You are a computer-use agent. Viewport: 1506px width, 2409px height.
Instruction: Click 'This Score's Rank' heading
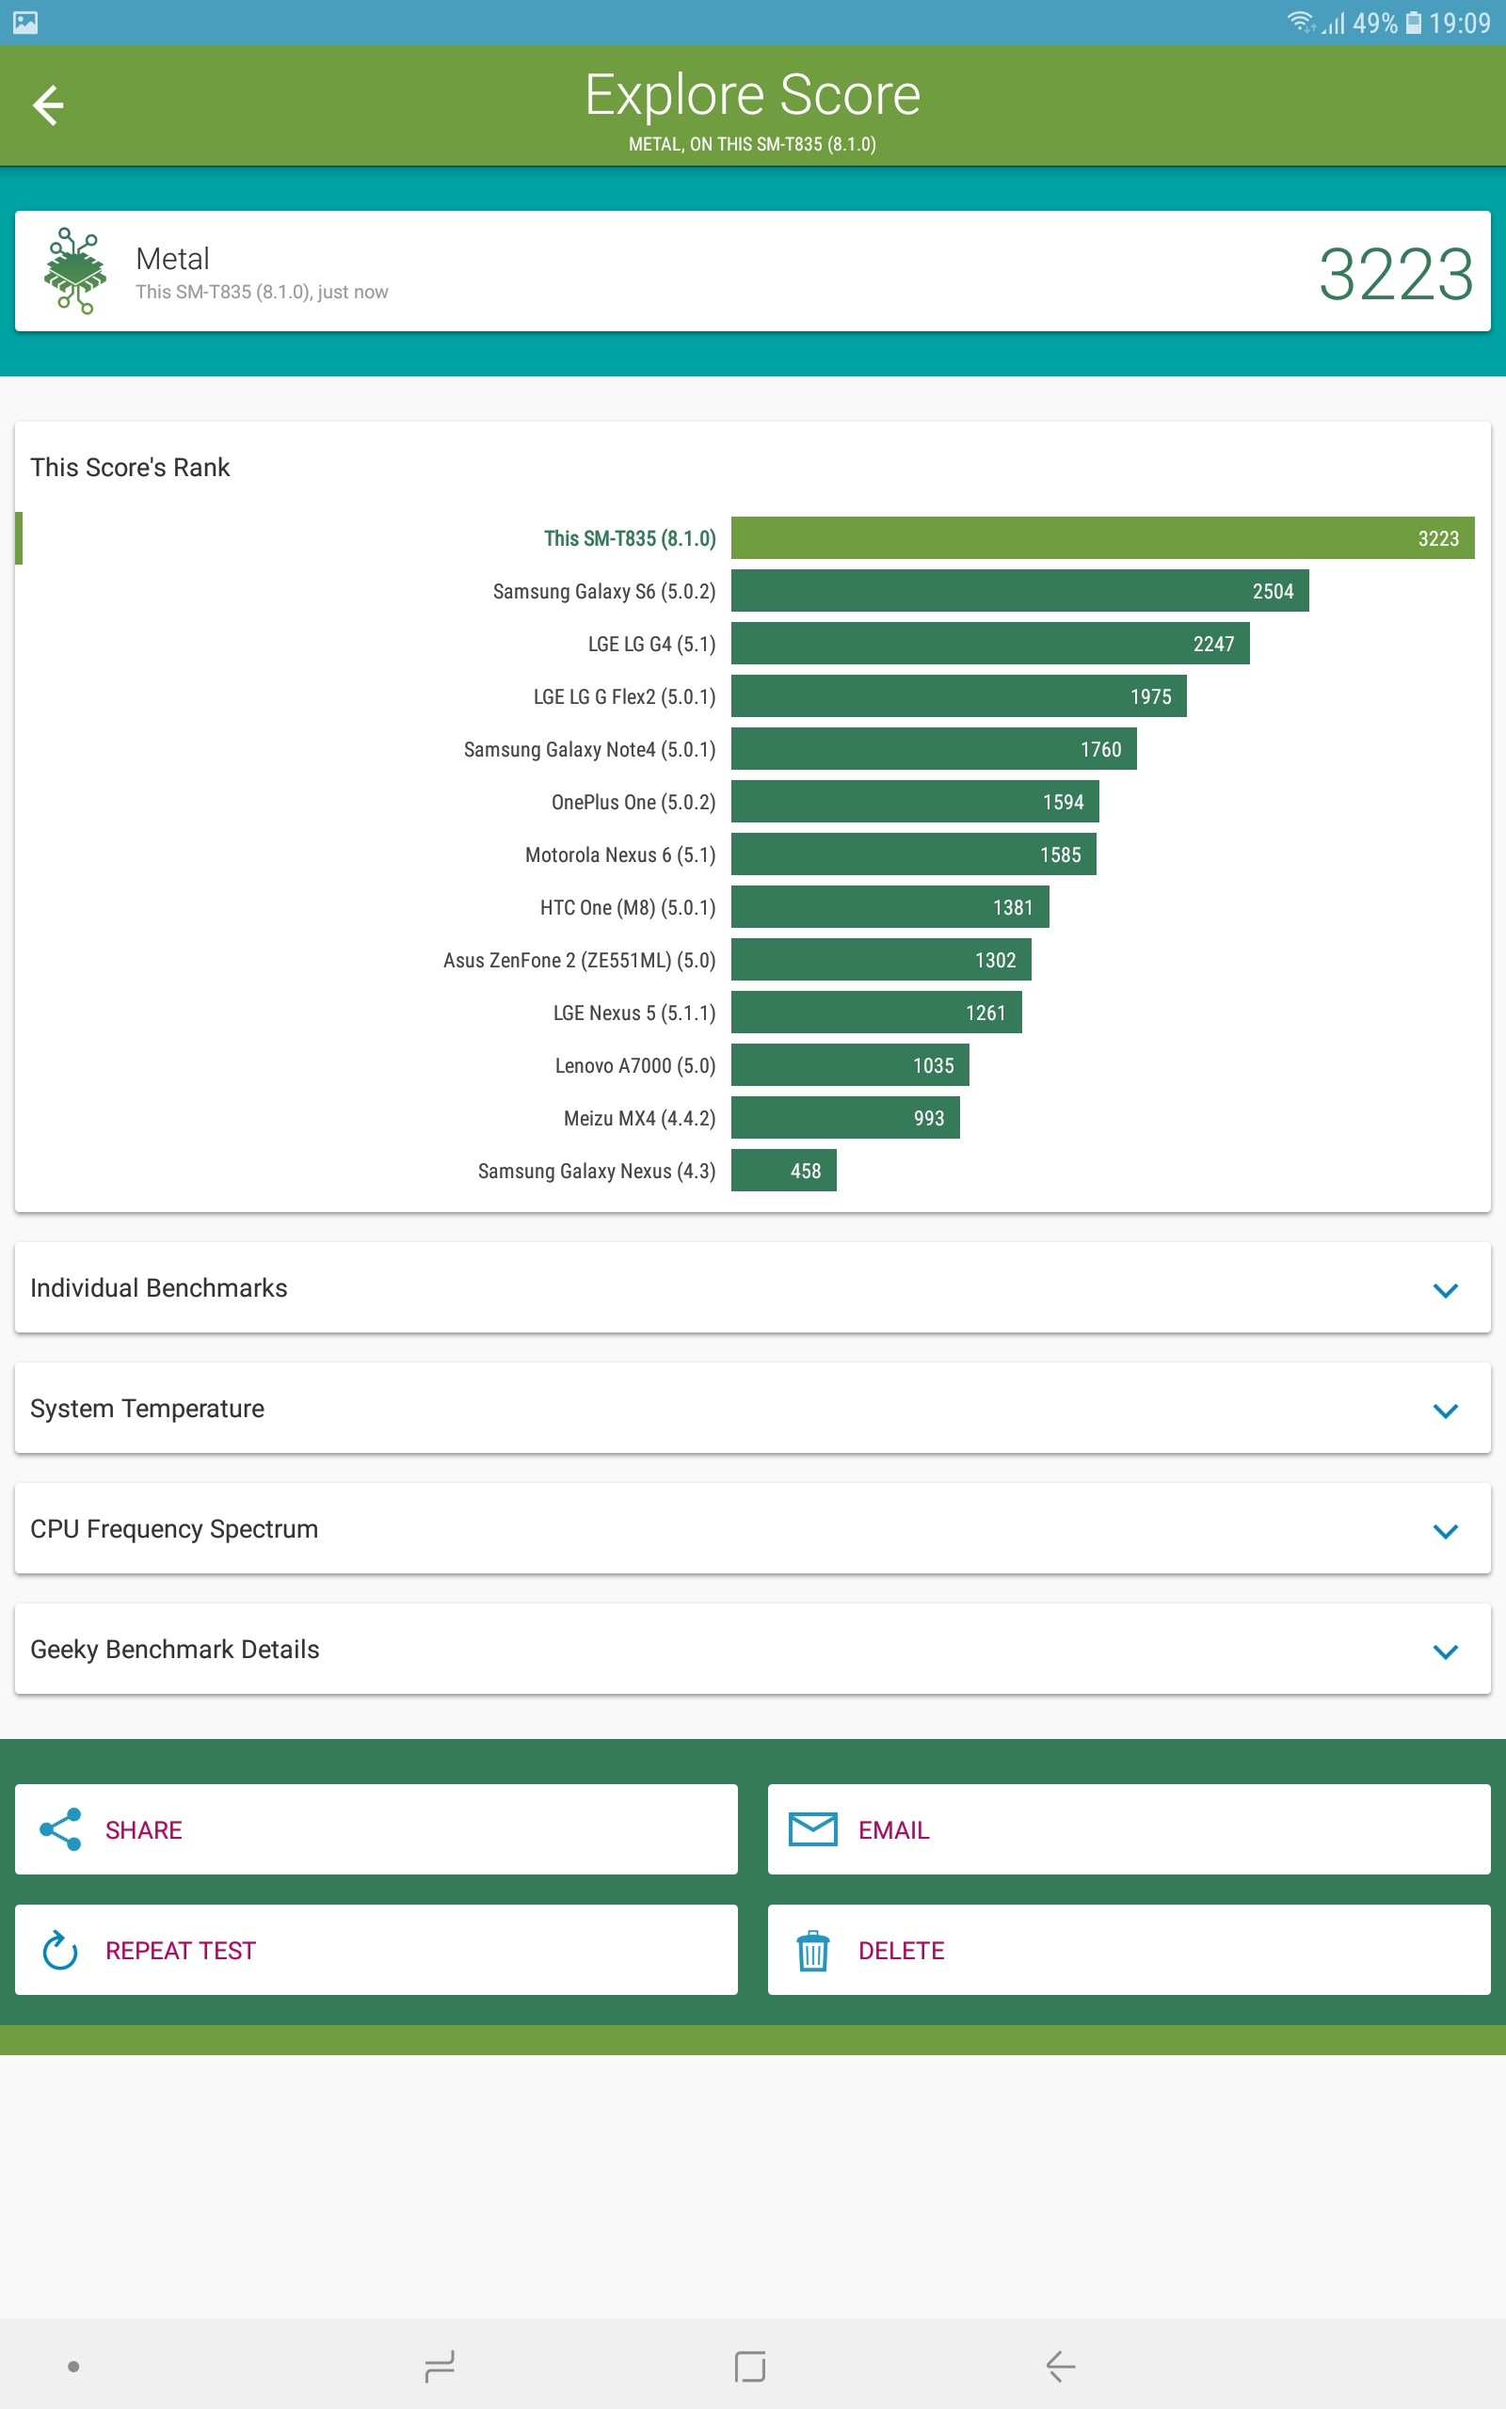click(x=130, y=467)
